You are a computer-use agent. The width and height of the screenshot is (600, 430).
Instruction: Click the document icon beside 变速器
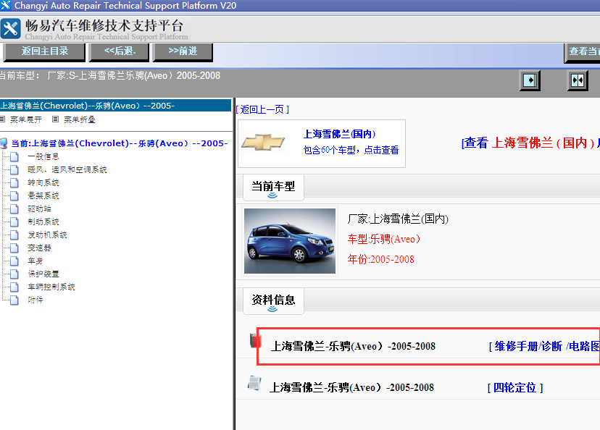(14, 248)
